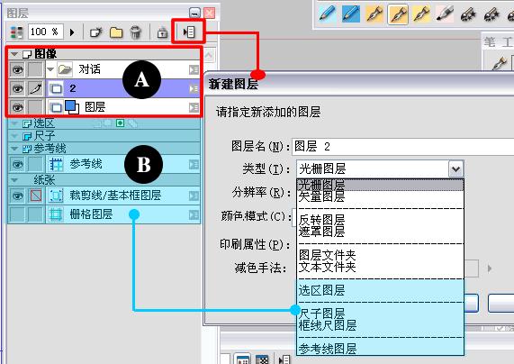Hide the 对话 folder layer

point(17,69)
